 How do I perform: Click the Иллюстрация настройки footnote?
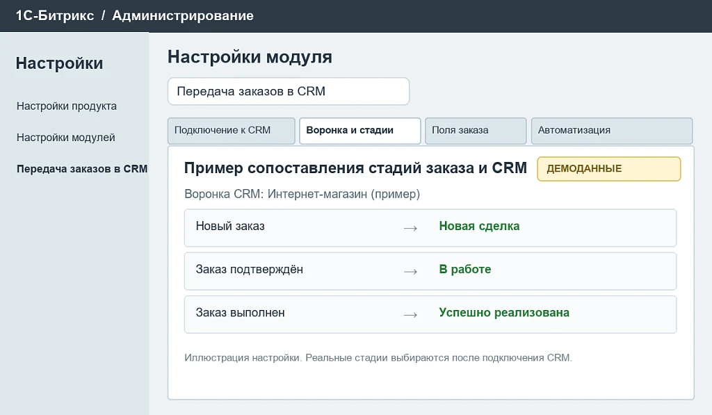point(378,358)
